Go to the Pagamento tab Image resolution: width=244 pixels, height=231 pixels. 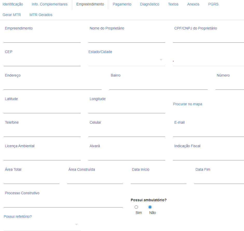click(x=122, y=4)
